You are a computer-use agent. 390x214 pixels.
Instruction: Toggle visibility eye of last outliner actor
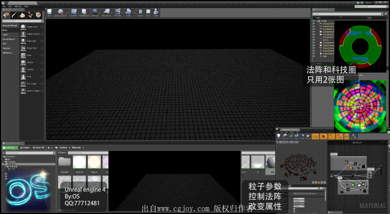pos(314,56)
